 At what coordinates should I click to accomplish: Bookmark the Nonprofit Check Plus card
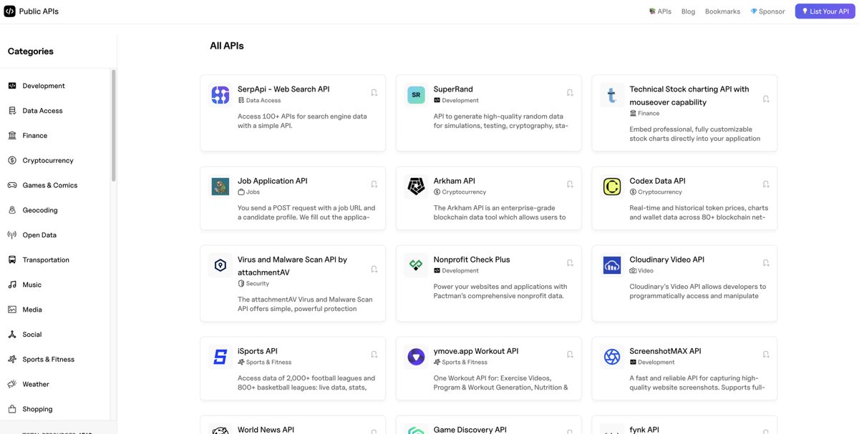point(570,262)
